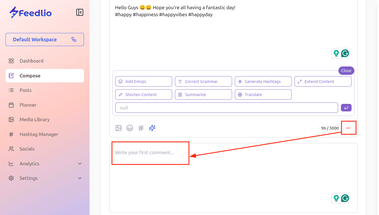Screen dimensions: 379x215
Task: Close the AI assistant panel
Action: (346, 71)
